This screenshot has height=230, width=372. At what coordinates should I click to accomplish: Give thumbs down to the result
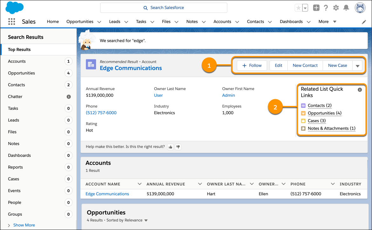click(178, 147)
